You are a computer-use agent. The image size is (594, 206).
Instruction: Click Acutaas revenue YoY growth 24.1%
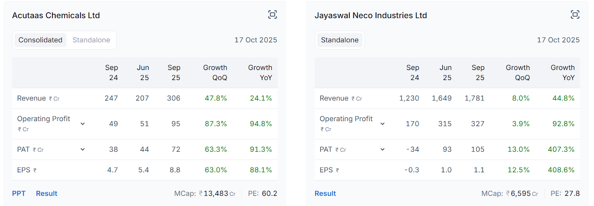(261, 98)
